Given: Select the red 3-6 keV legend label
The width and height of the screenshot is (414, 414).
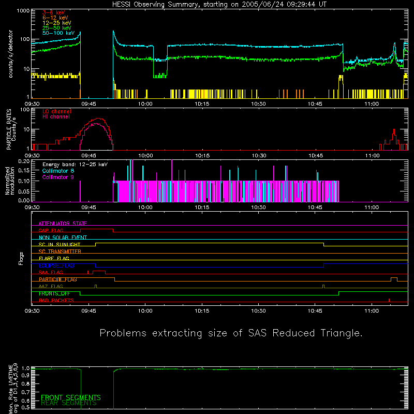Looking at the screenshot, I should (53, 12).
